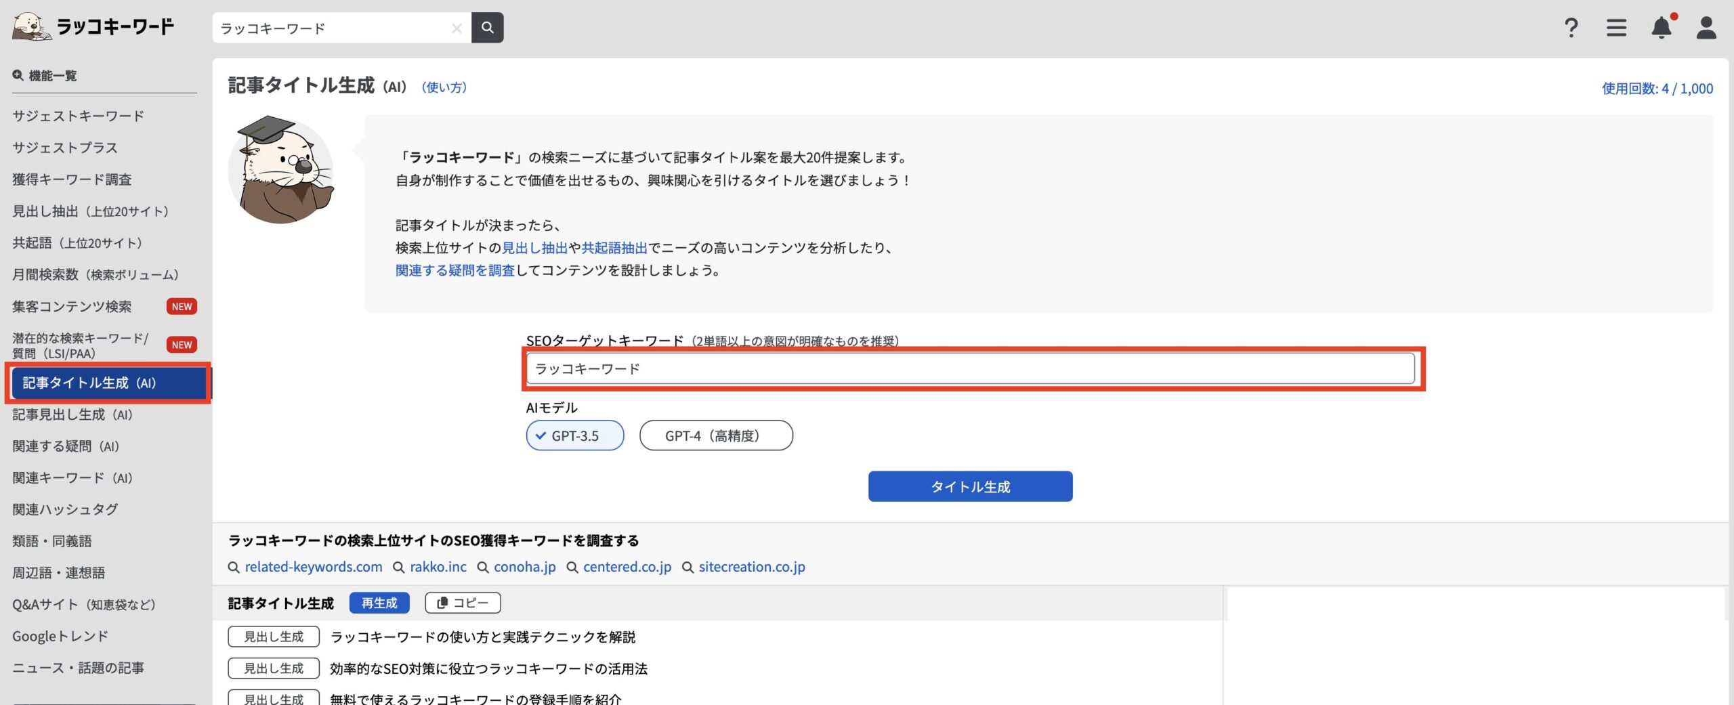Open 関連ハッシュタグ in the sidebar

(x=66, y=509)
